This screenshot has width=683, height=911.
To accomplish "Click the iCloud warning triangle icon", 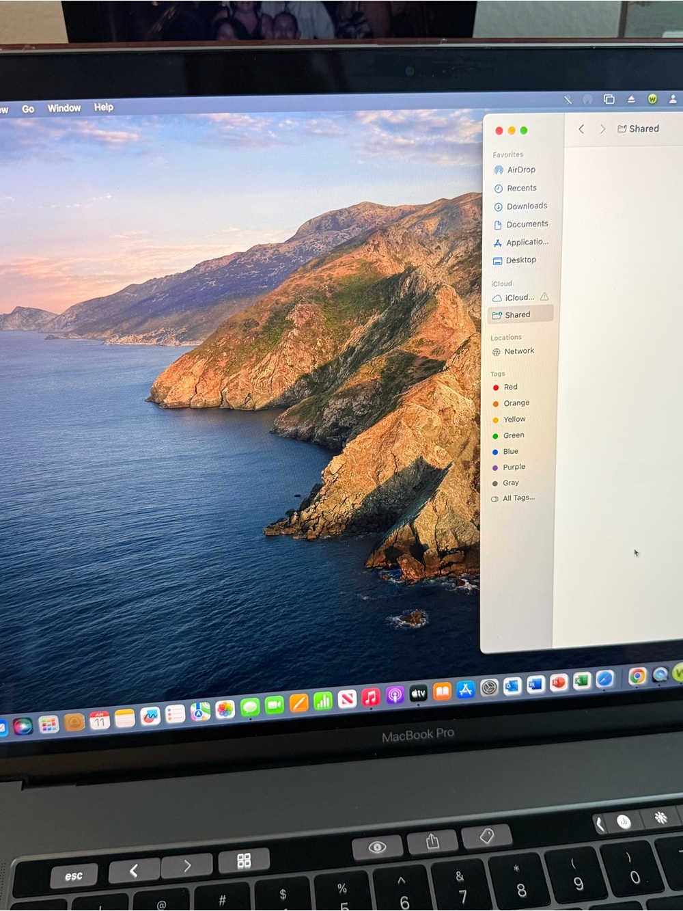I will (x=544, y=297).
